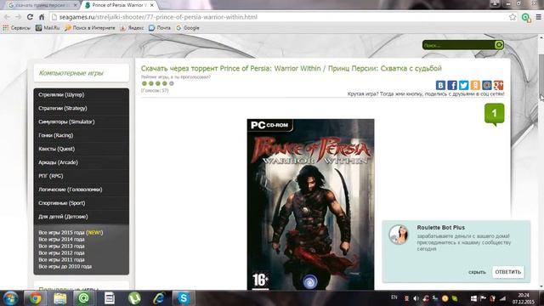Open Почта bookmark
This screenshot has width=544, height=306.
coord(160,28)
